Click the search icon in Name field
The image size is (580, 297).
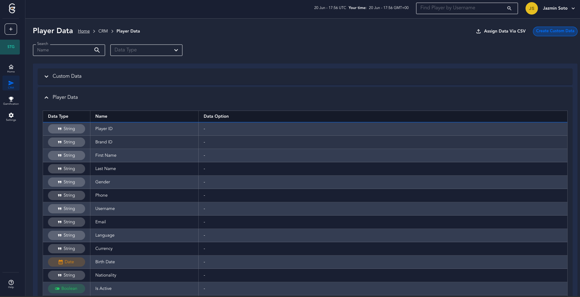(x=97, y=50)
